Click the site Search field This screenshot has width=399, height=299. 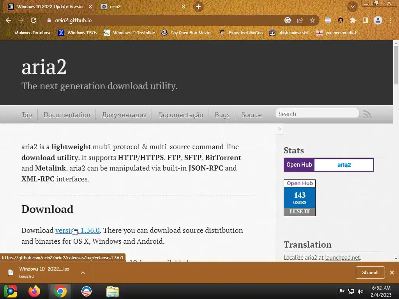point(317,113)
